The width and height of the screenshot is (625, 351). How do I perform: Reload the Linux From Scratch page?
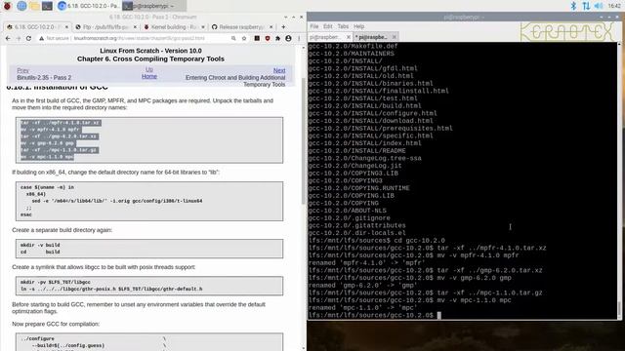pos(28,38)
